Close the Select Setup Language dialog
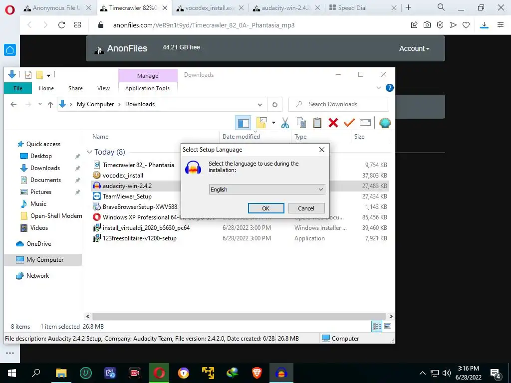 (322, 150)
